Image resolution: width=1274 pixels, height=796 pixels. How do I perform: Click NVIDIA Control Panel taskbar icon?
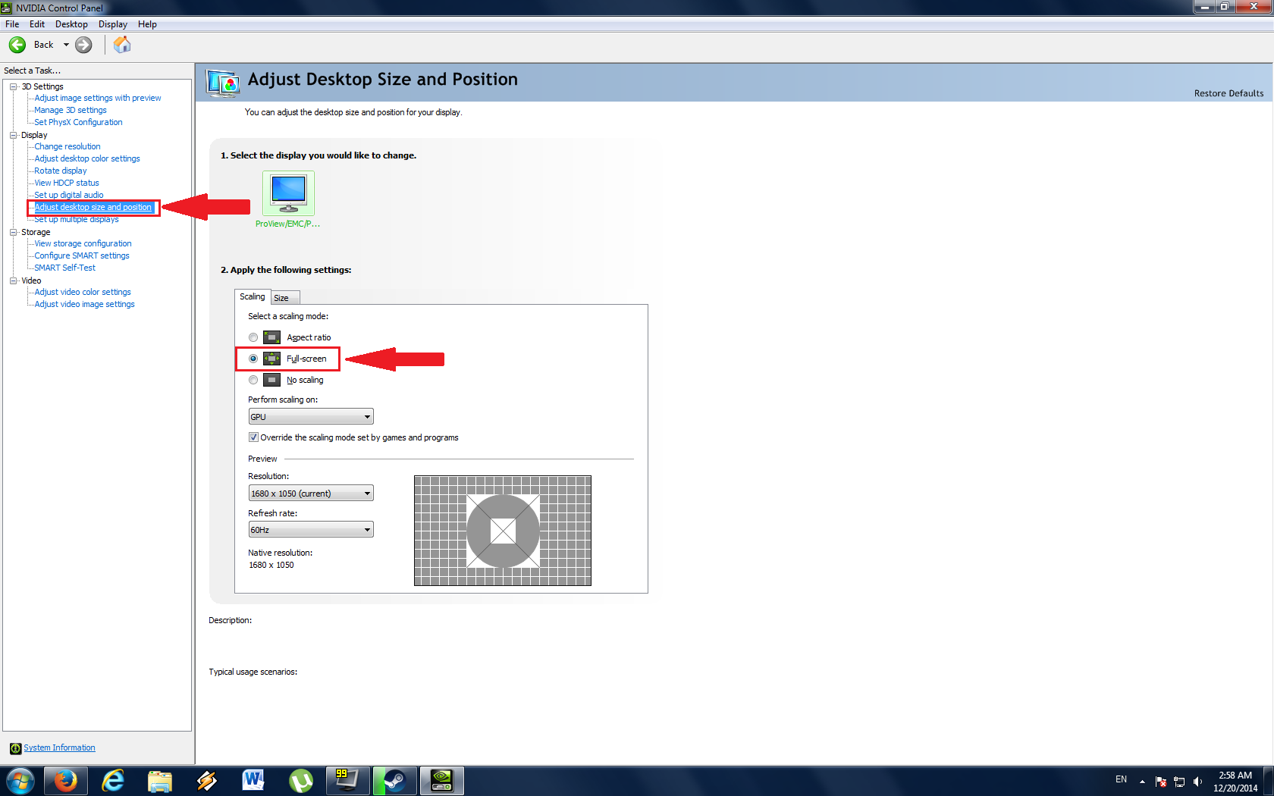(441, 781)
